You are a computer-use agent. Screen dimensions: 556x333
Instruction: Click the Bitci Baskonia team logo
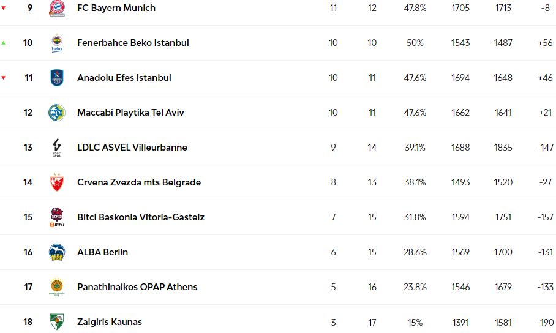click(x=57, y=217)
